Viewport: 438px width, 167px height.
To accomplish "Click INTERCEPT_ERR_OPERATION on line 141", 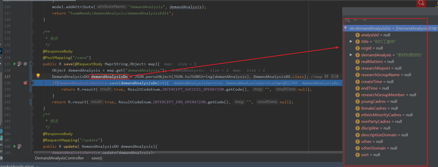I will [x=179, y=102].
